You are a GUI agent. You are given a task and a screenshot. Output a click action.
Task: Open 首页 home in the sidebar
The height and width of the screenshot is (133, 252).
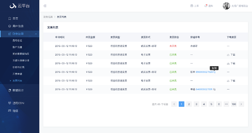click(x=15, y=18)
